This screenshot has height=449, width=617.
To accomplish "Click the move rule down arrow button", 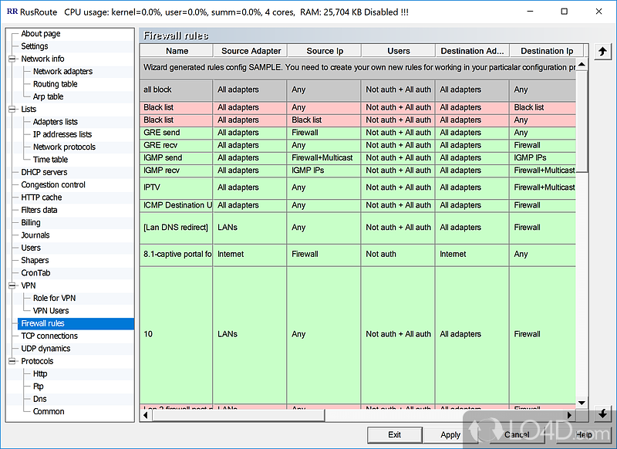I will [x=603, y=415].
